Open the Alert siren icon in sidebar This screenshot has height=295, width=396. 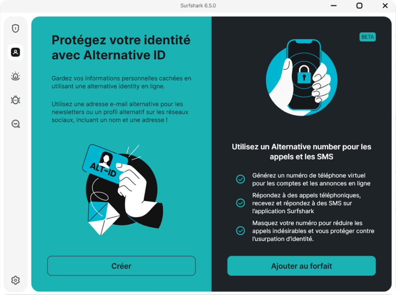(x=15, y=76)
